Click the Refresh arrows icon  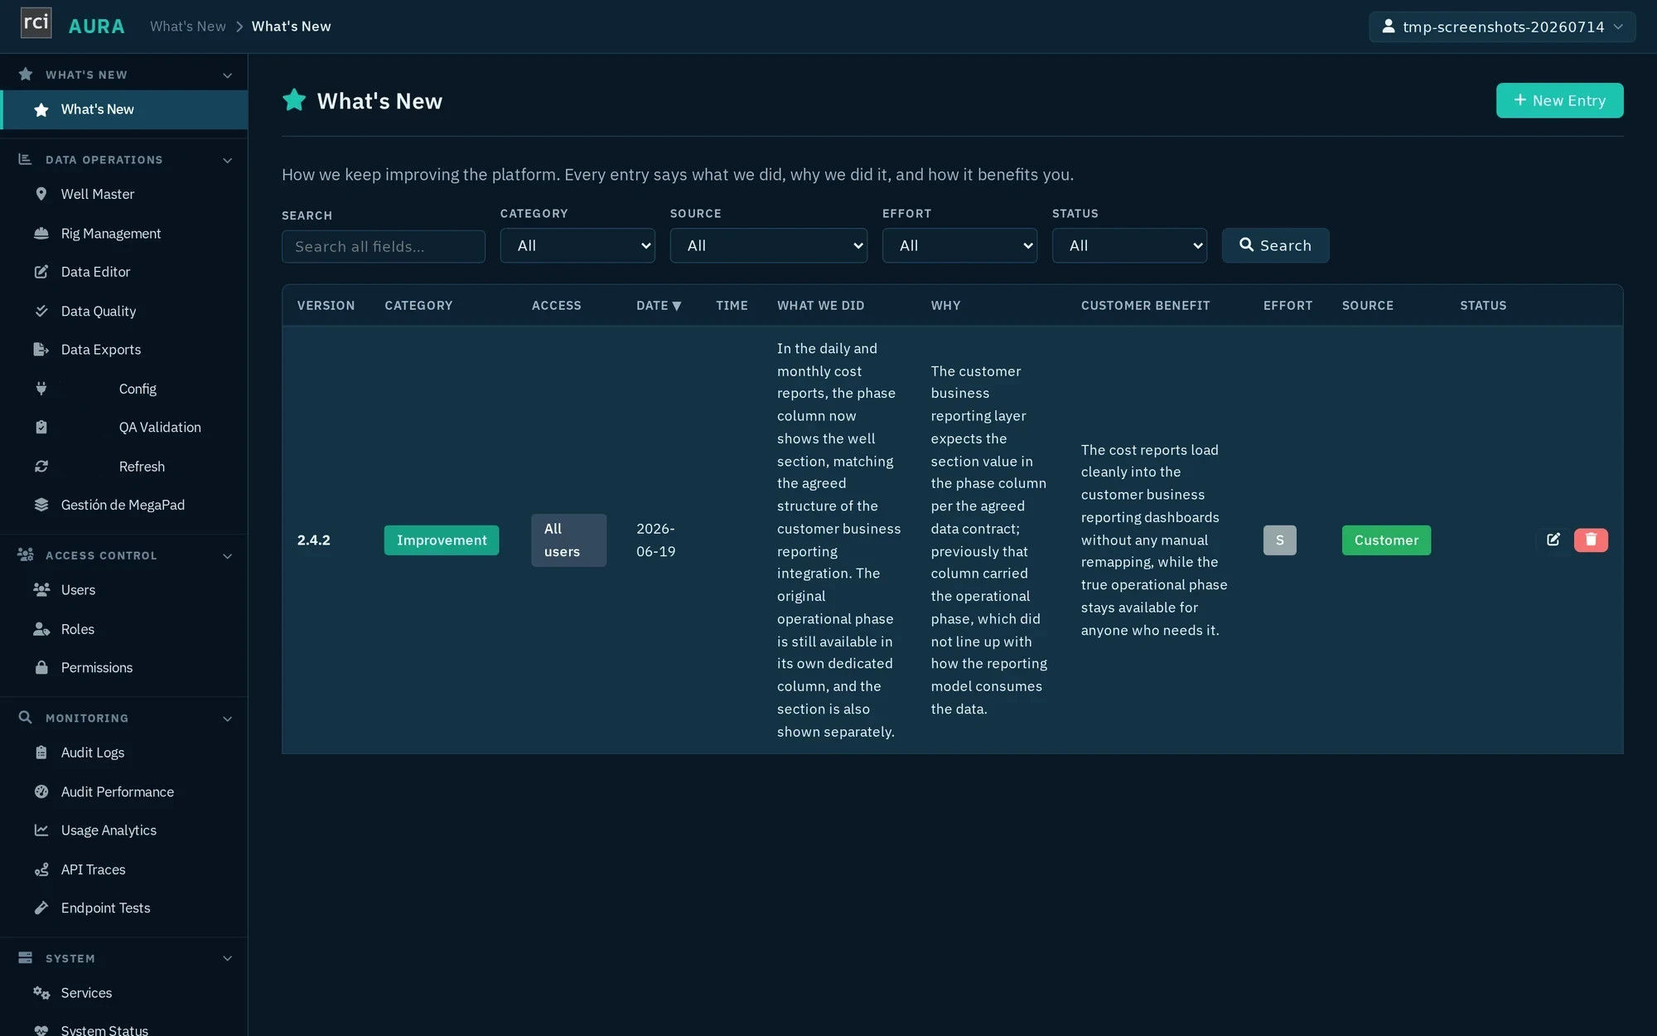tap(41, 467)
